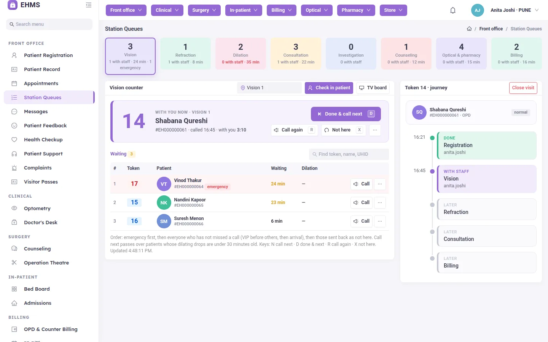Screen dimensions: 548x342
Task: Go to Visitor Passes in sidebar
Action: [x=49, y=182]
